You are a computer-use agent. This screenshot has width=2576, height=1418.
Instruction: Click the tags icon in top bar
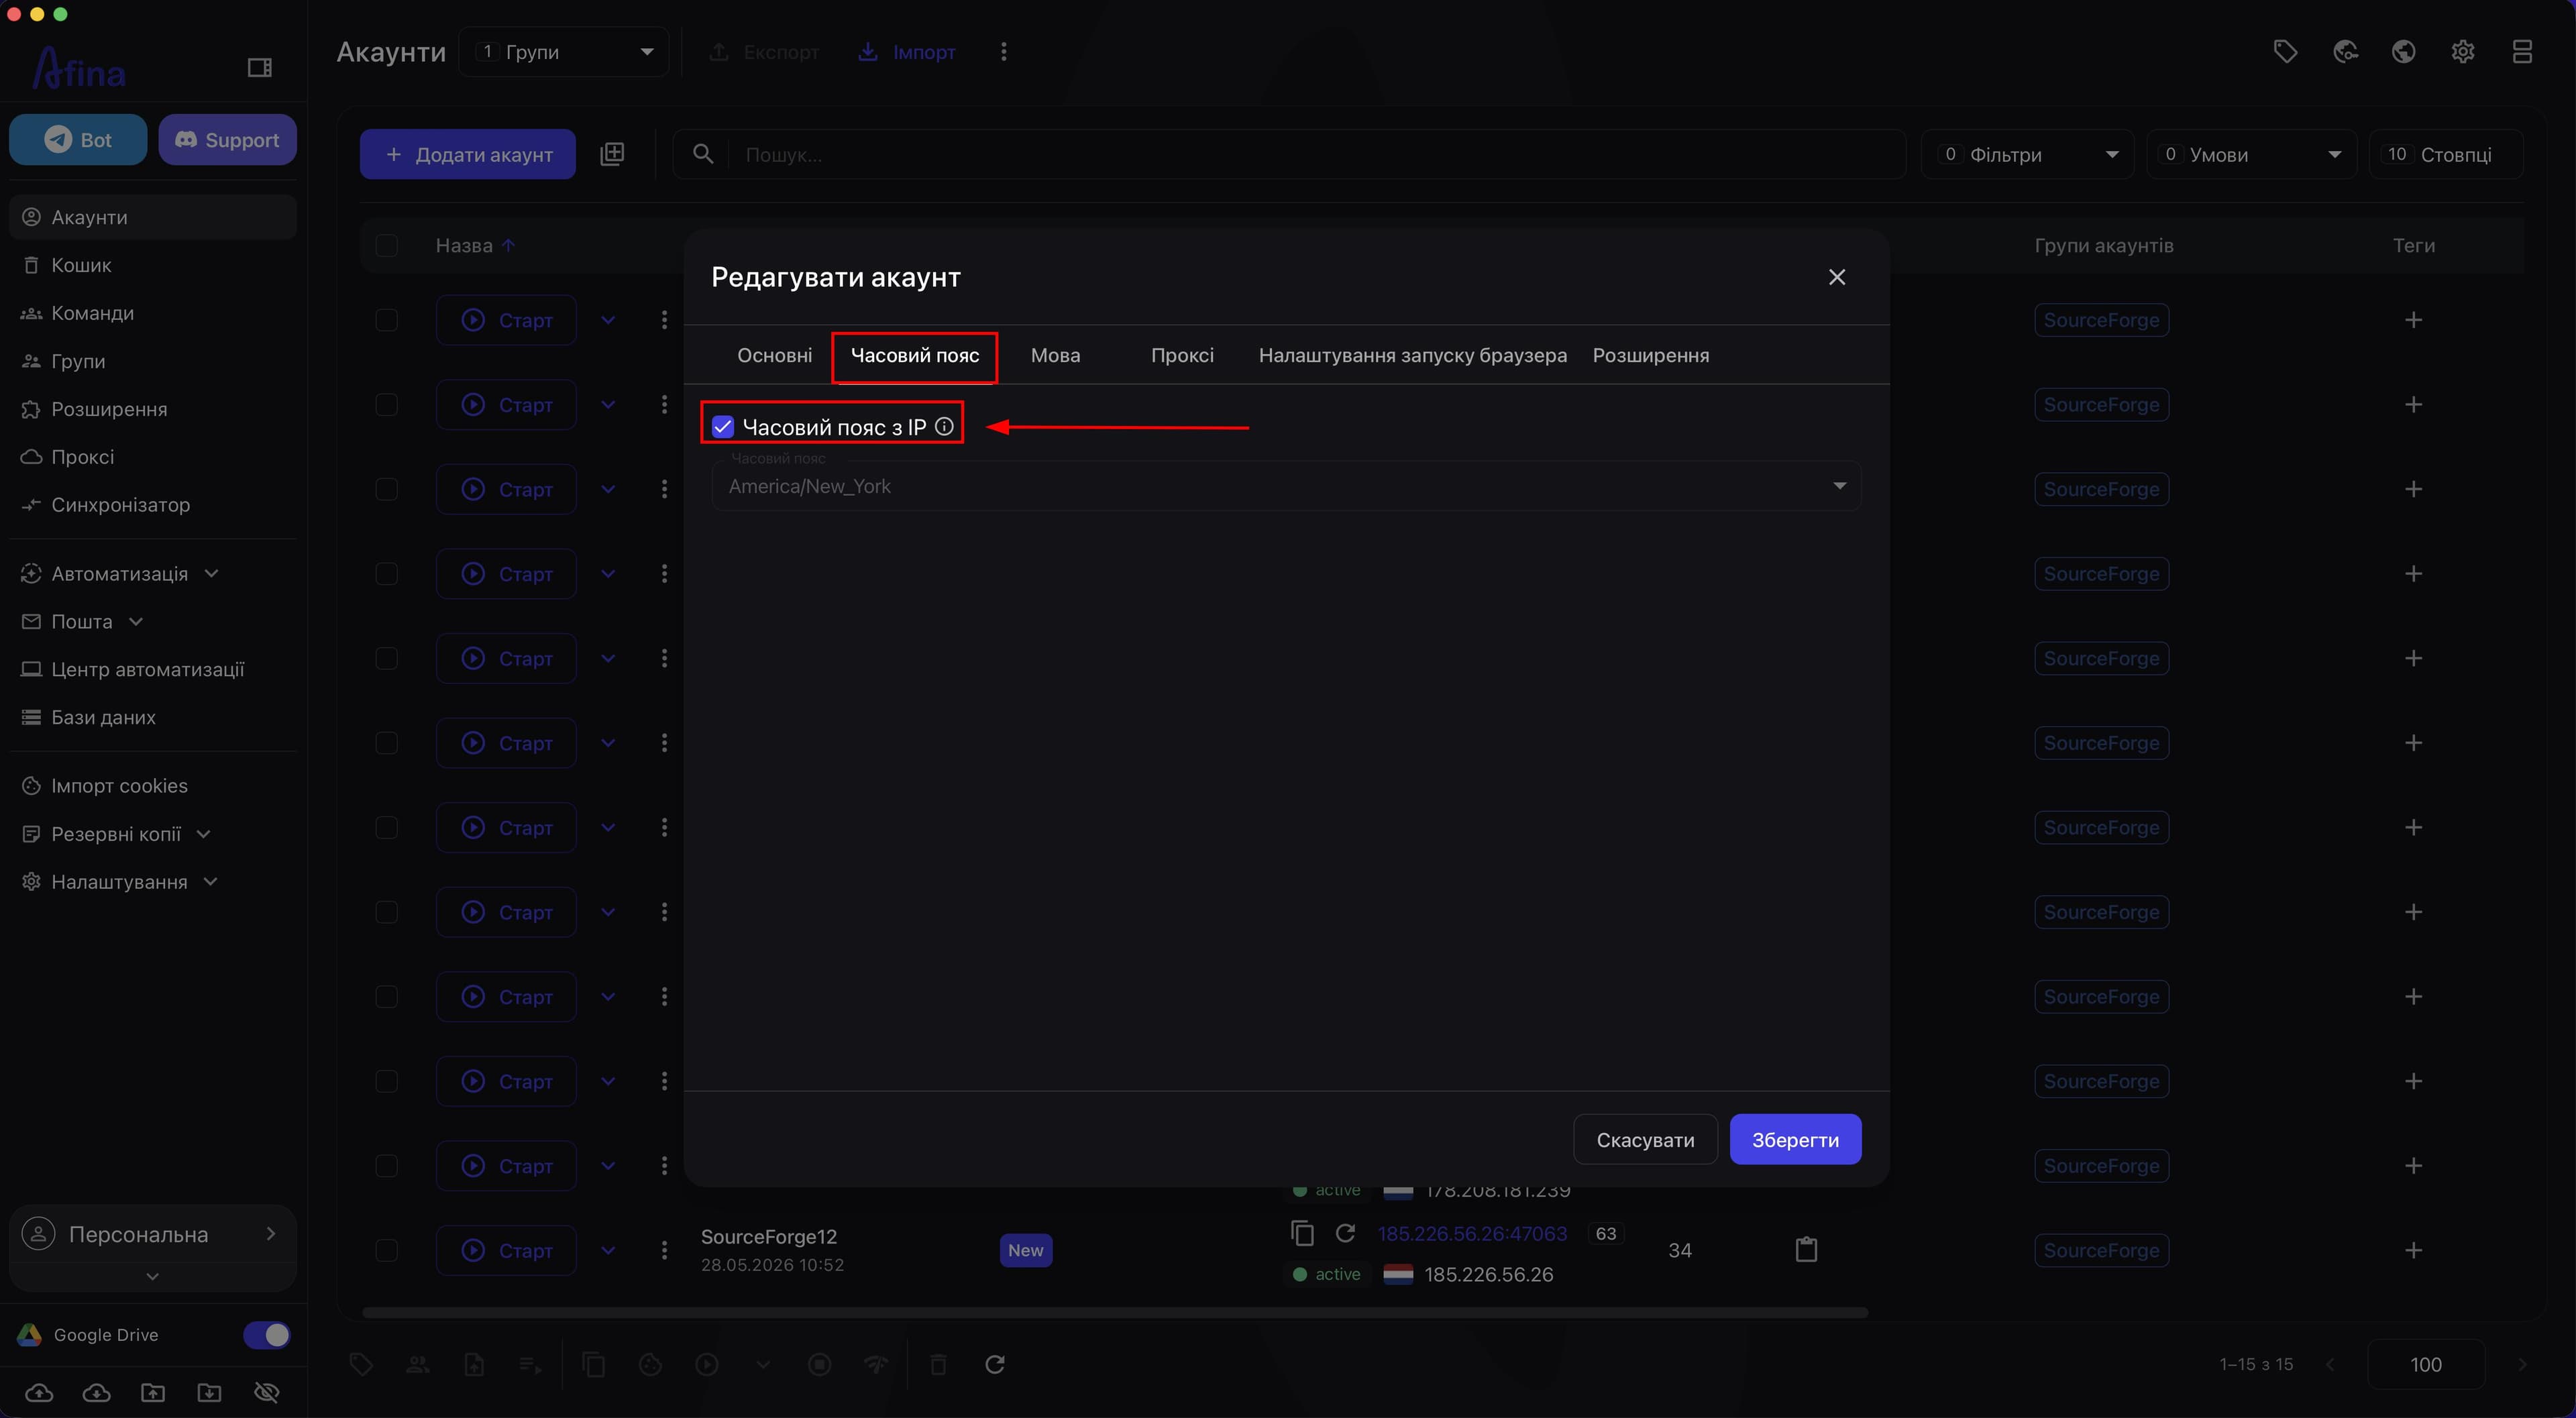coord(2285,52)
